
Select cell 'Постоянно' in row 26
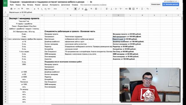point(24,82)
